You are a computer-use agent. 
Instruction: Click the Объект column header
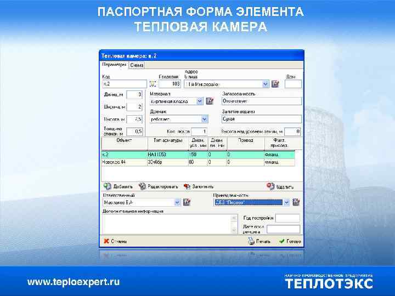125,143
